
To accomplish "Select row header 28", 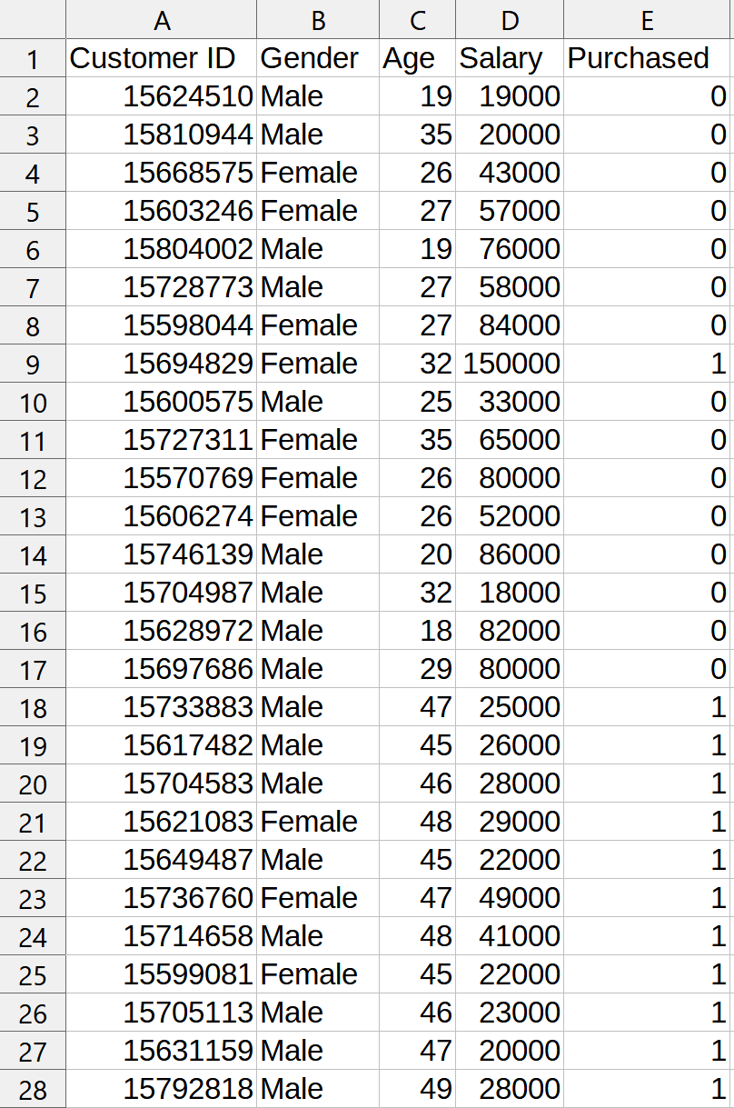I will pyautogui.click(x=32, y=1088).
